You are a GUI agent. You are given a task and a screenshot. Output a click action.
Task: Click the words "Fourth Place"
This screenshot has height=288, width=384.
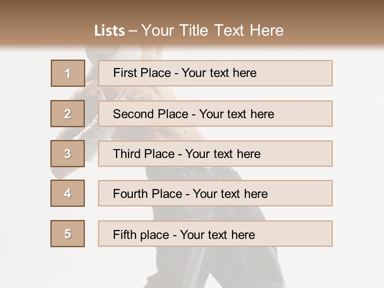click(x=148, y=194)
